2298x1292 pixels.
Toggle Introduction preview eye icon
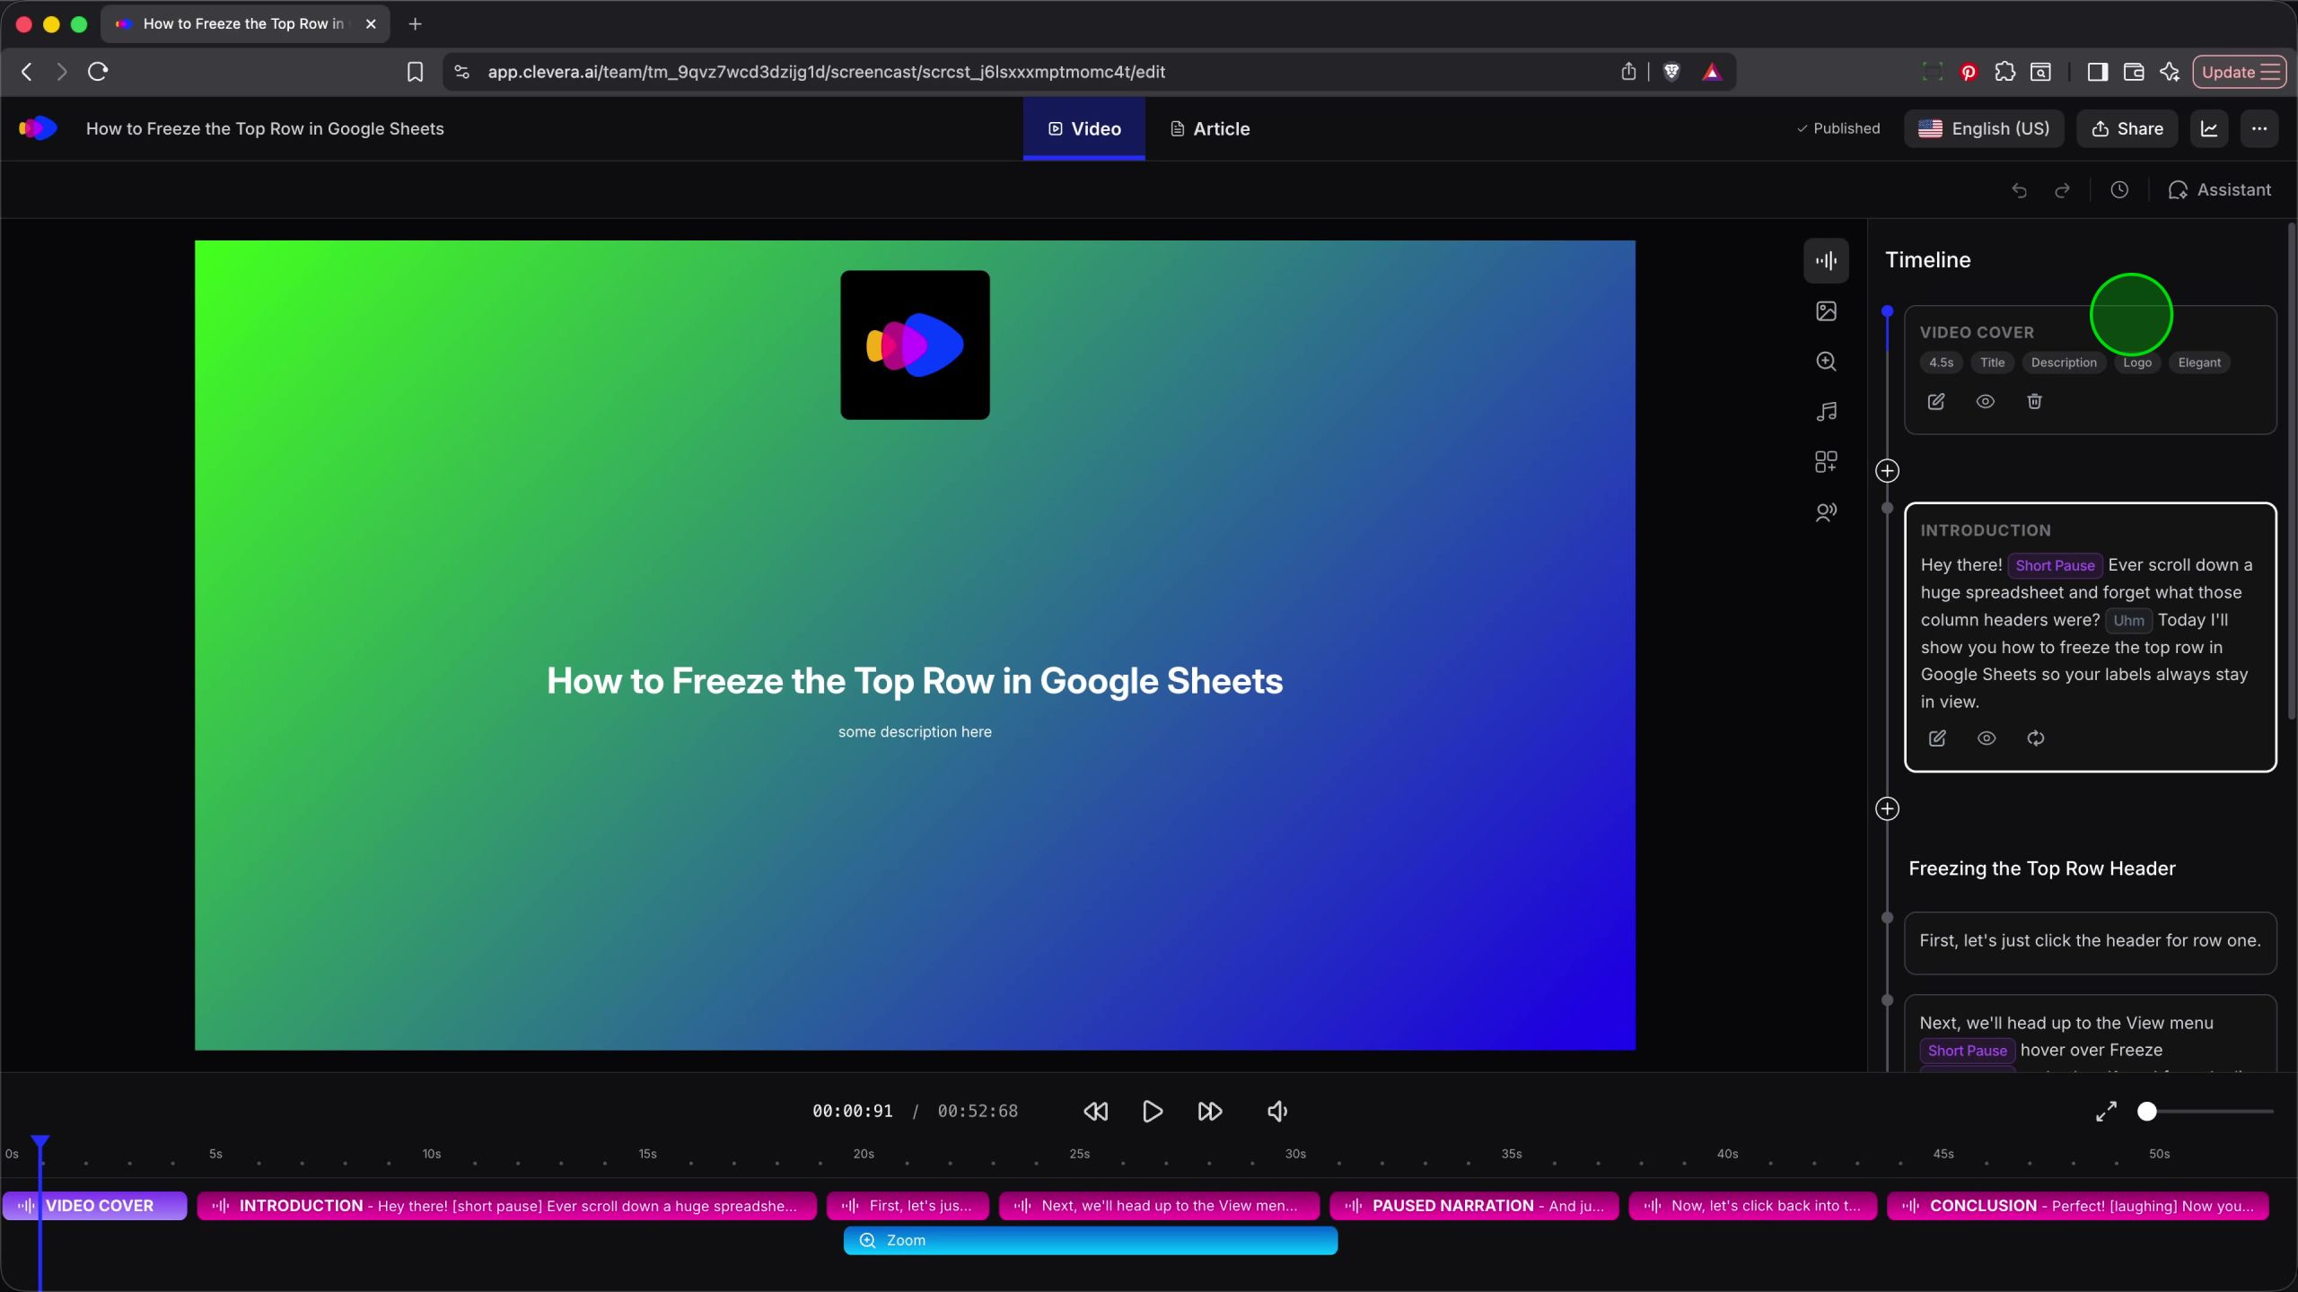click(x=1986, y=738)
